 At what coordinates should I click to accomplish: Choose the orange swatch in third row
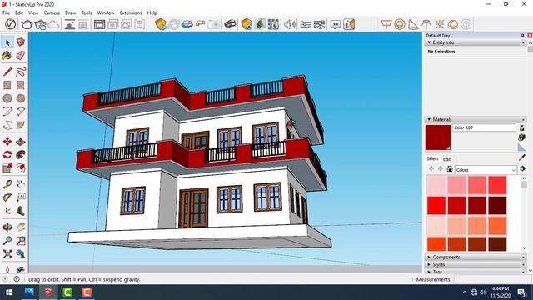[x=497, y=225]
